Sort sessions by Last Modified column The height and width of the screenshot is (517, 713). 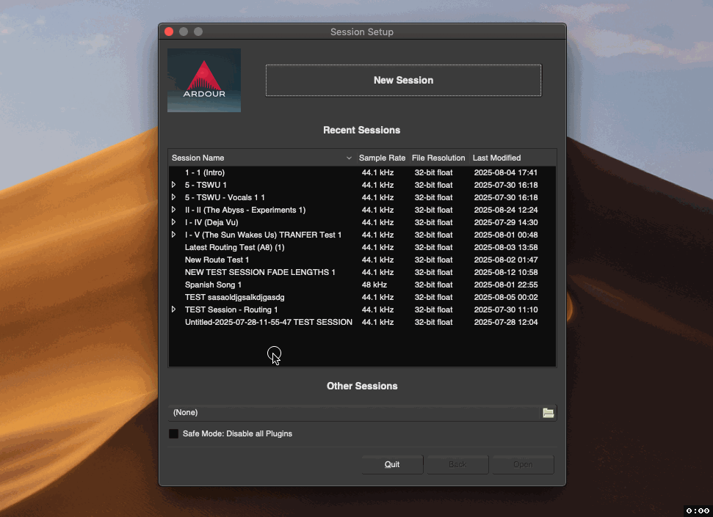coord(496,158)
